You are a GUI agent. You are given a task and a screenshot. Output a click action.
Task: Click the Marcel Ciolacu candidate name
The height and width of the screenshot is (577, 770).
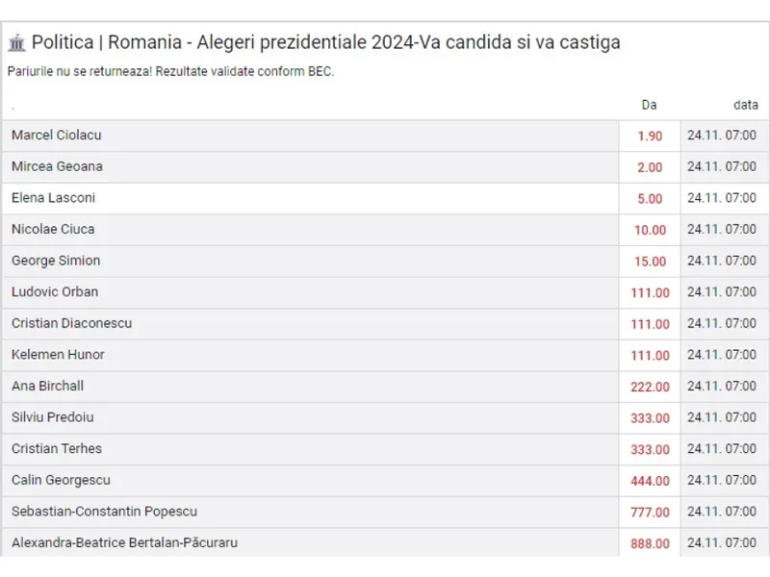57,136
